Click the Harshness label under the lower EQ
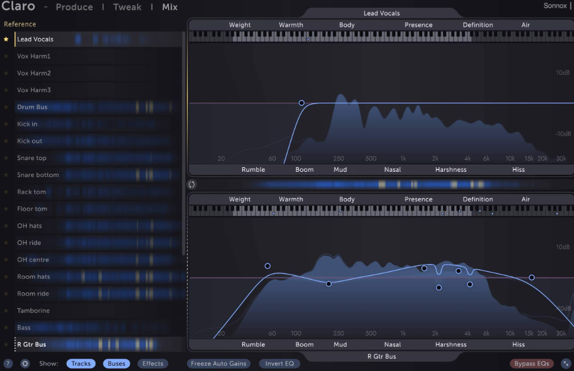The height and width of the screenshot is (371, 574). point(451,344)
